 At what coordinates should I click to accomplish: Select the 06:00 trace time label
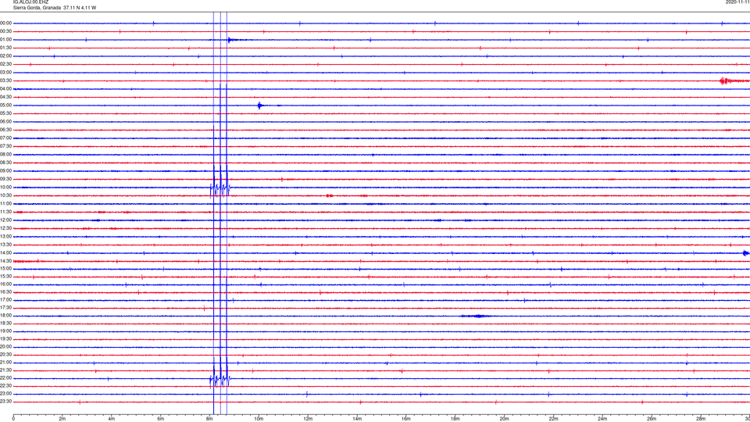pyautogui.click(x=5, y=122)
